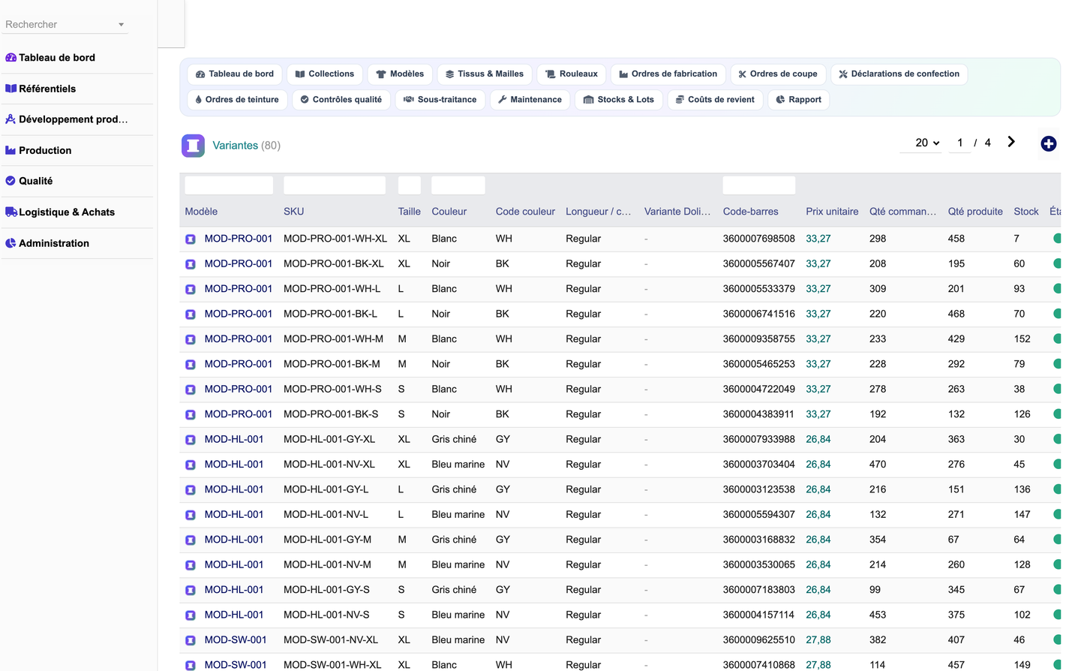
Task: Open Stocks & Lots
Action: click(x=619, y=100)
